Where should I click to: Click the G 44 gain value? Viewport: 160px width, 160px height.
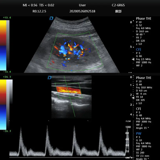pos(139,85)
